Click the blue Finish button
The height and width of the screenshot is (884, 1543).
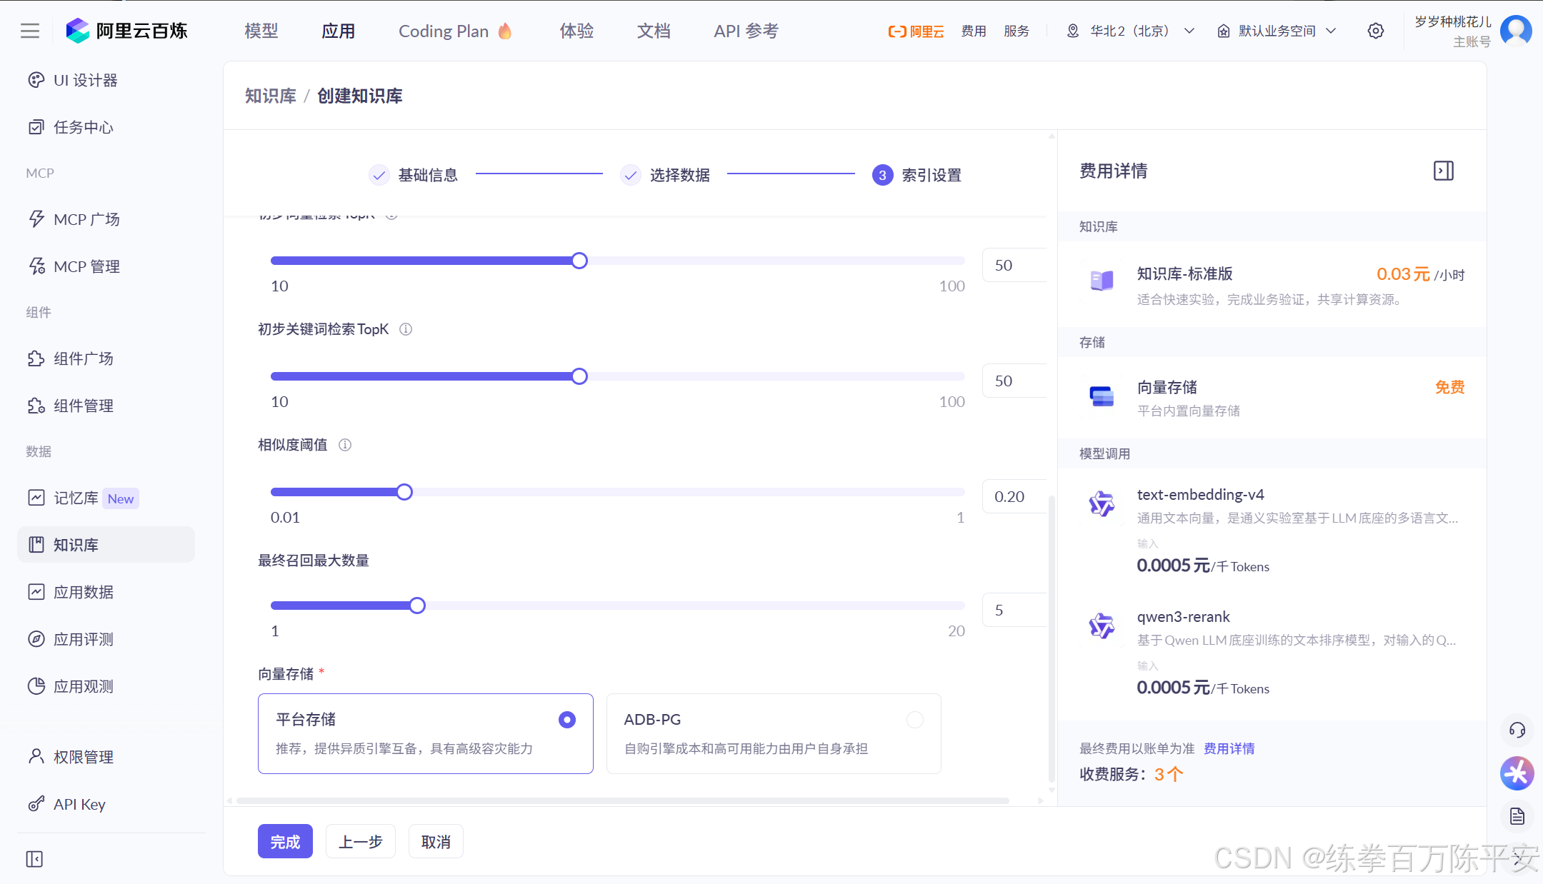[284, 842]
